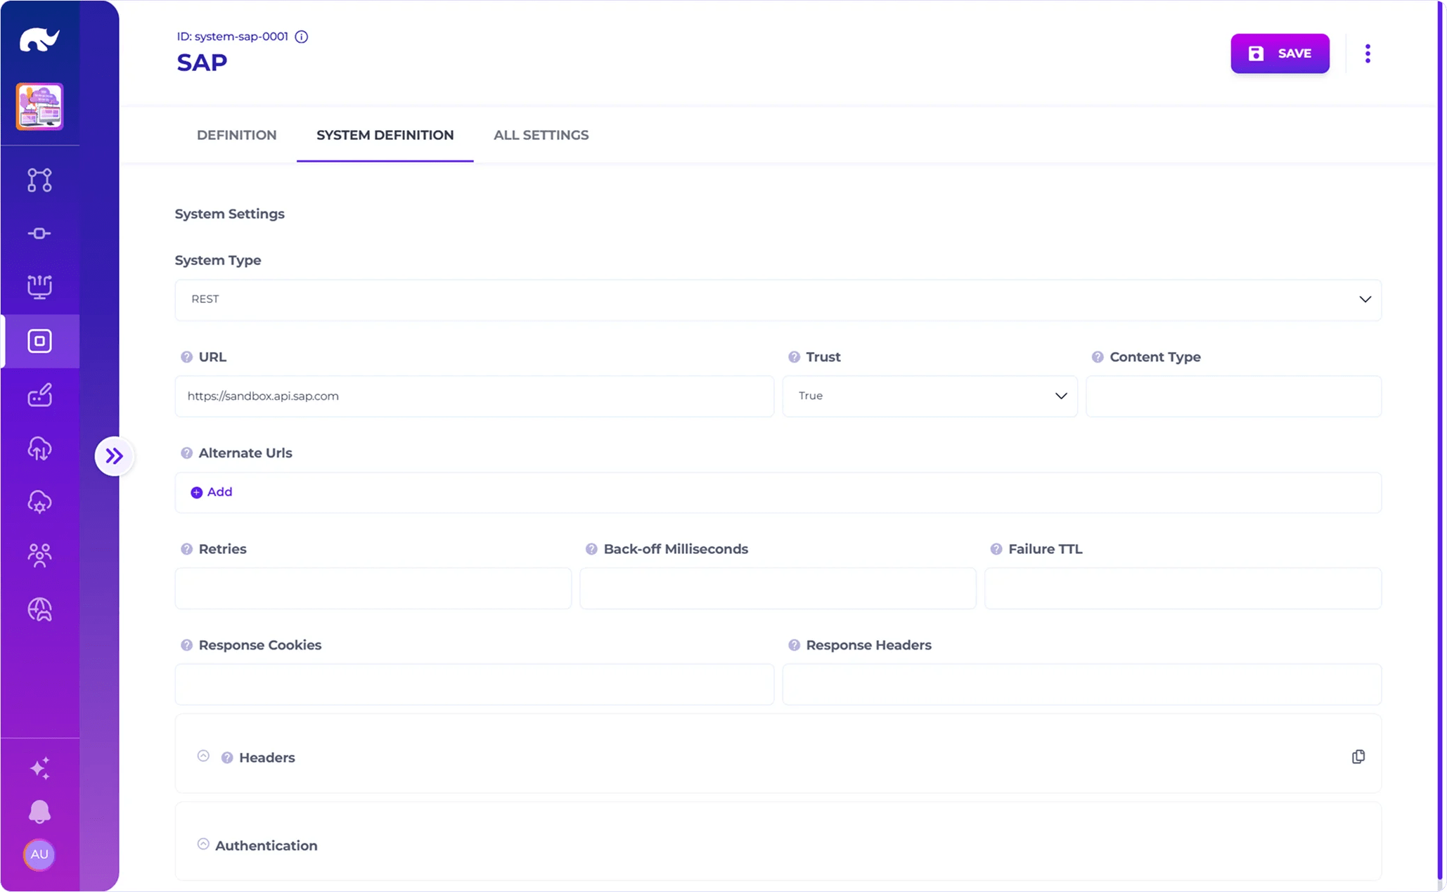Add an alternate URL

pos(210,492)
